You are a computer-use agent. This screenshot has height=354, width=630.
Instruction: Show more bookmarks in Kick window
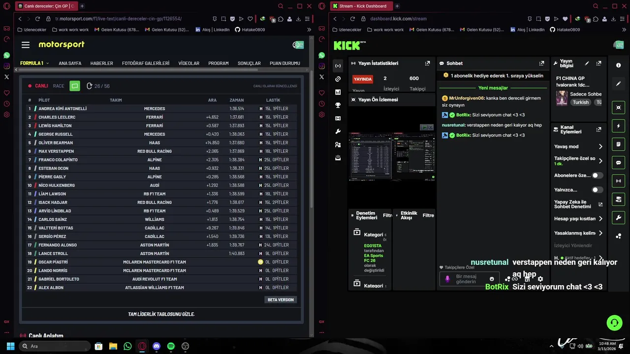coord(624,29)
